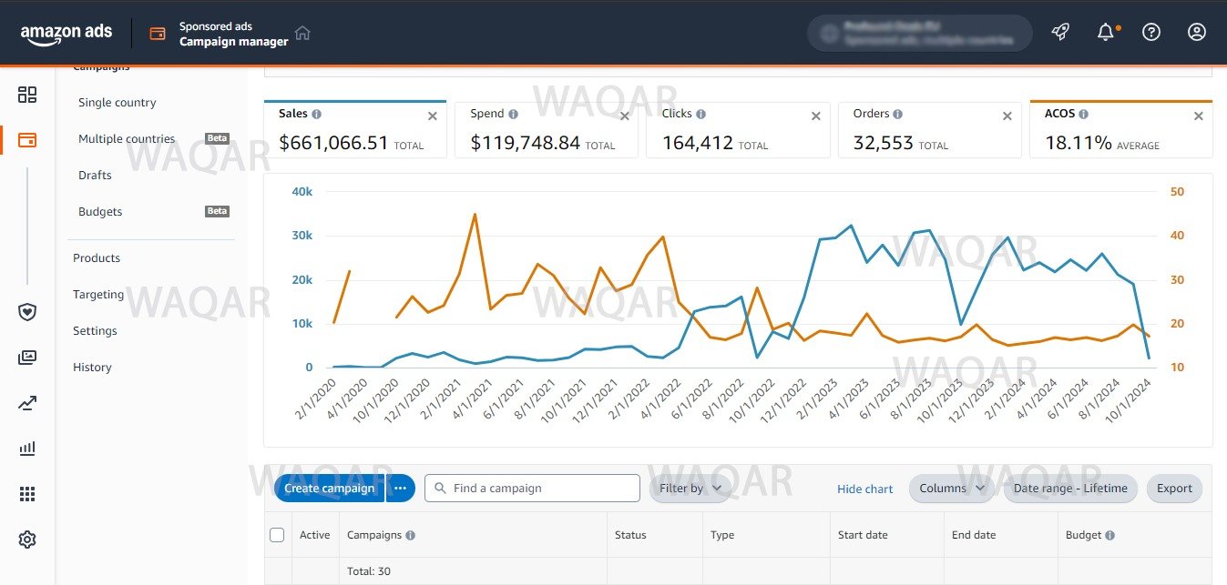Open Budgets in the left menu

point(100,211)
